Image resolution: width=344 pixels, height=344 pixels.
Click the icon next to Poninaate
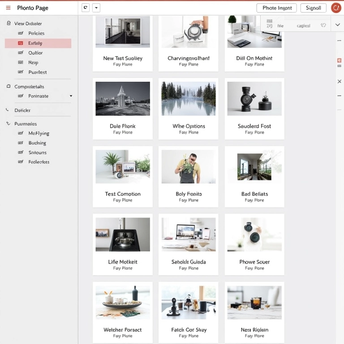pos(21,96)
